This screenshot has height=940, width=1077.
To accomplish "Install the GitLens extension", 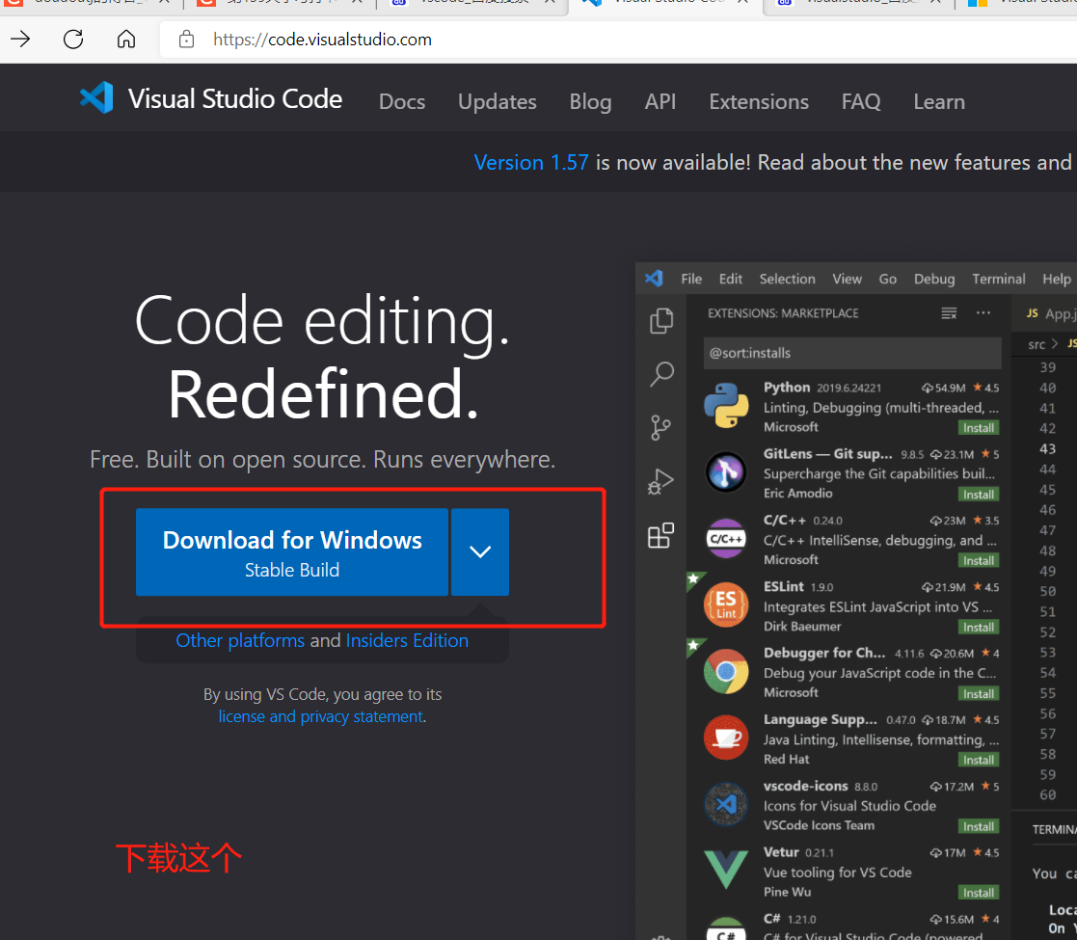I will click(x=978, y=495).
